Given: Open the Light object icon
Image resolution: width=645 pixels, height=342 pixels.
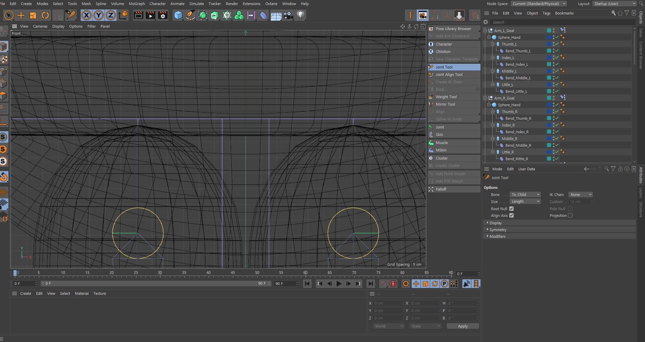Looking at the screenshot, I should 301,15.
